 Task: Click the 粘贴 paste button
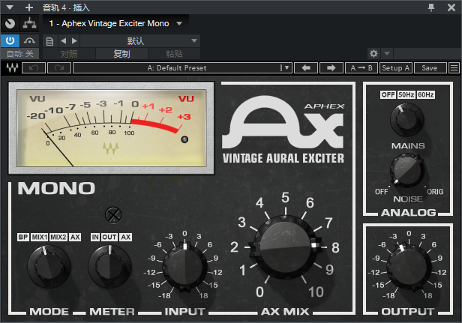[x=174, y=54]
